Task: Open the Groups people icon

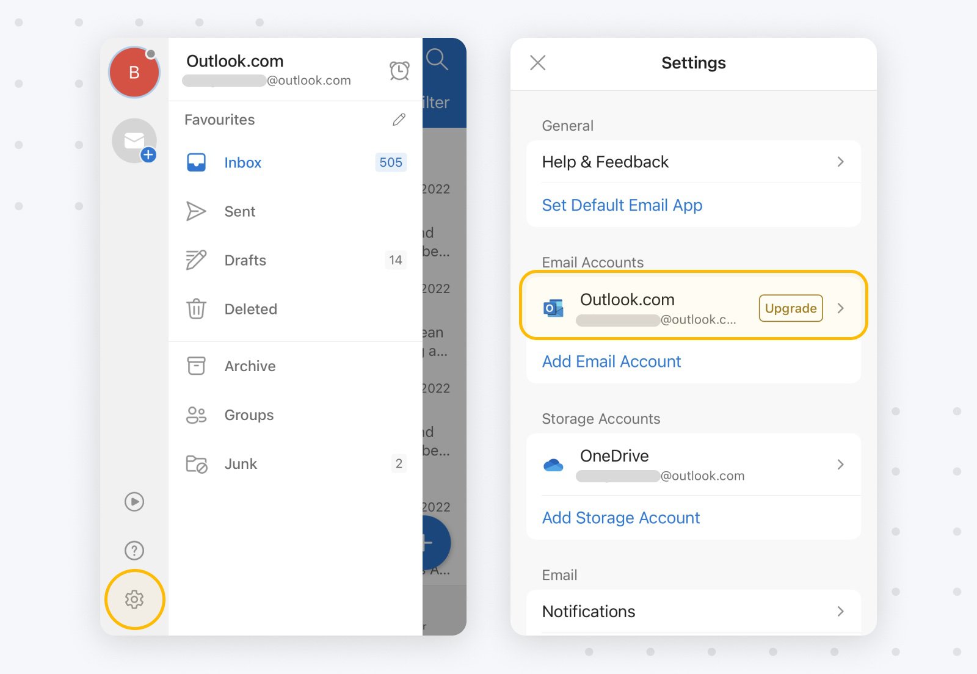Action: click(196, 415)
